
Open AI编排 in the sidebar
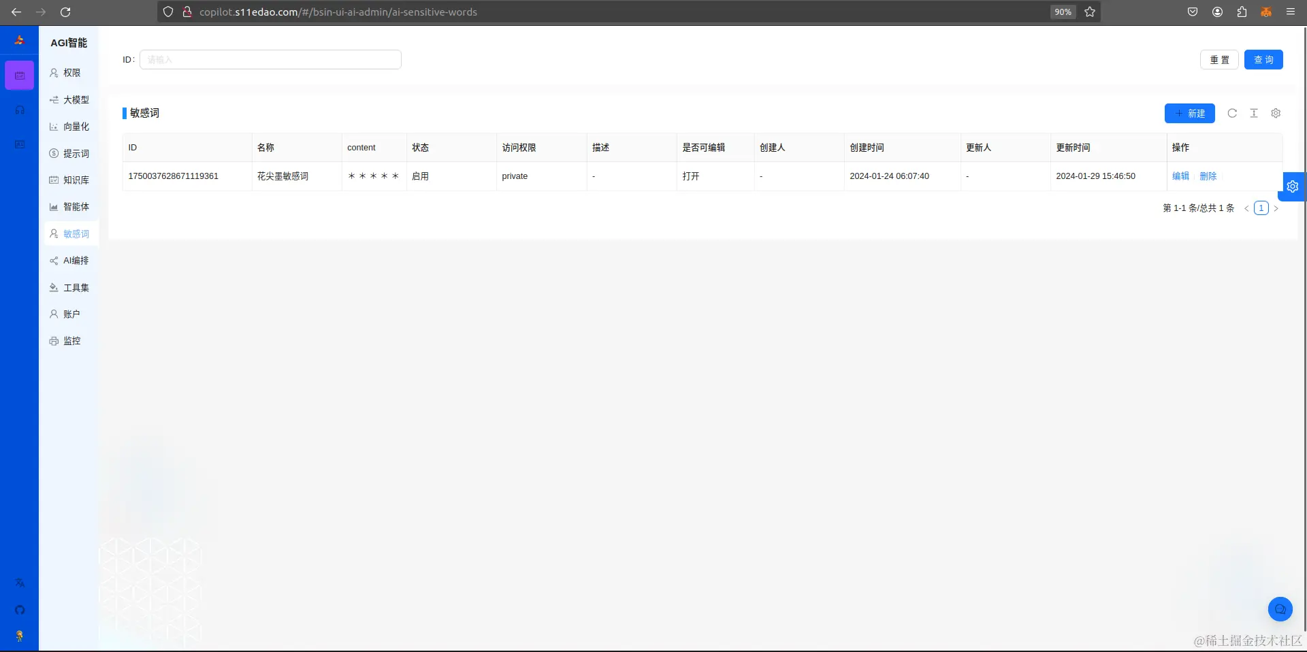point(71,261)
